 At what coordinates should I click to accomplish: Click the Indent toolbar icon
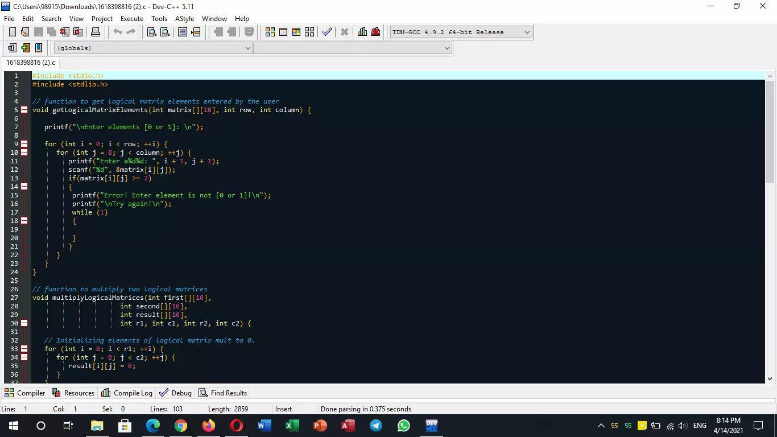click(x=218, y=32)
